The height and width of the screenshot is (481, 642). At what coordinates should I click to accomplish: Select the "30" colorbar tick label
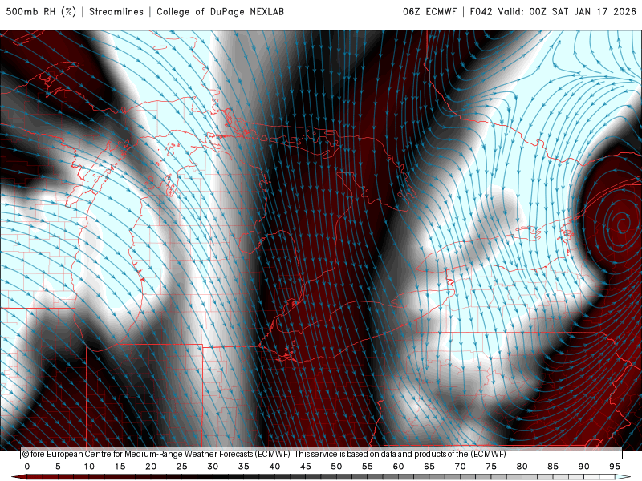click(x=213, y=467)
